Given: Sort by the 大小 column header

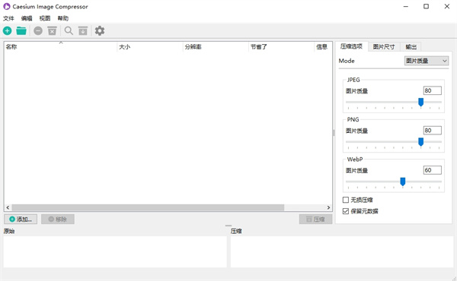Looking at the screenshot, I should point(150,47).
